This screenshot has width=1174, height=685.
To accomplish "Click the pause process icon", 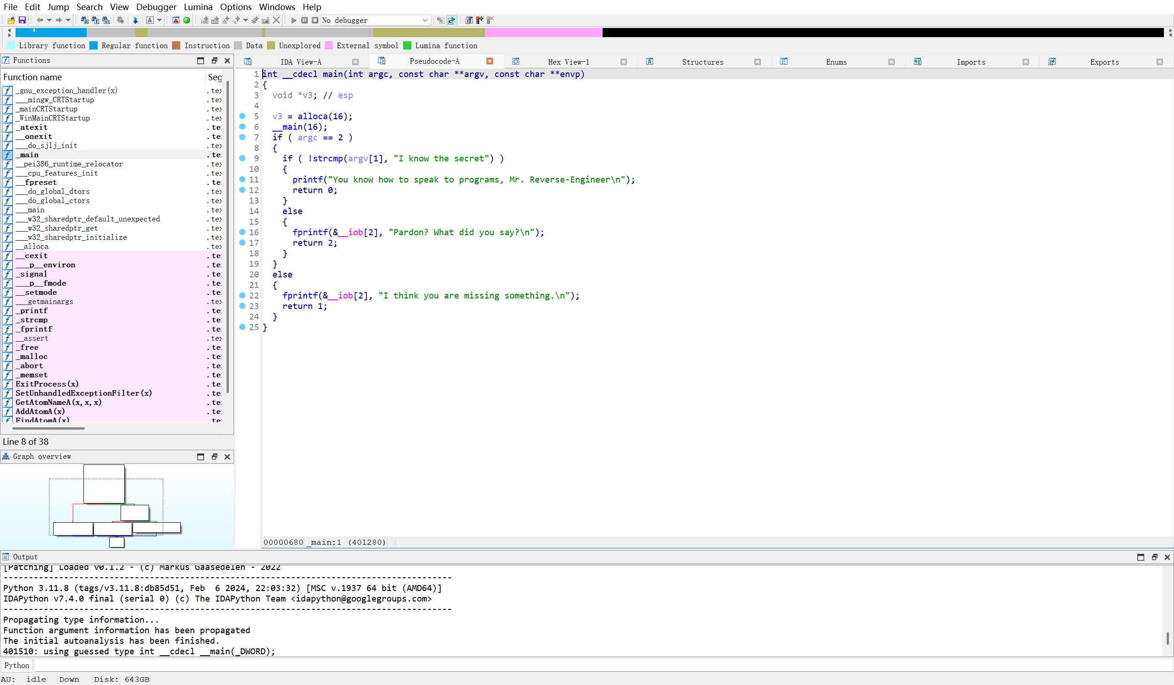I will click(x=304, y=20).
